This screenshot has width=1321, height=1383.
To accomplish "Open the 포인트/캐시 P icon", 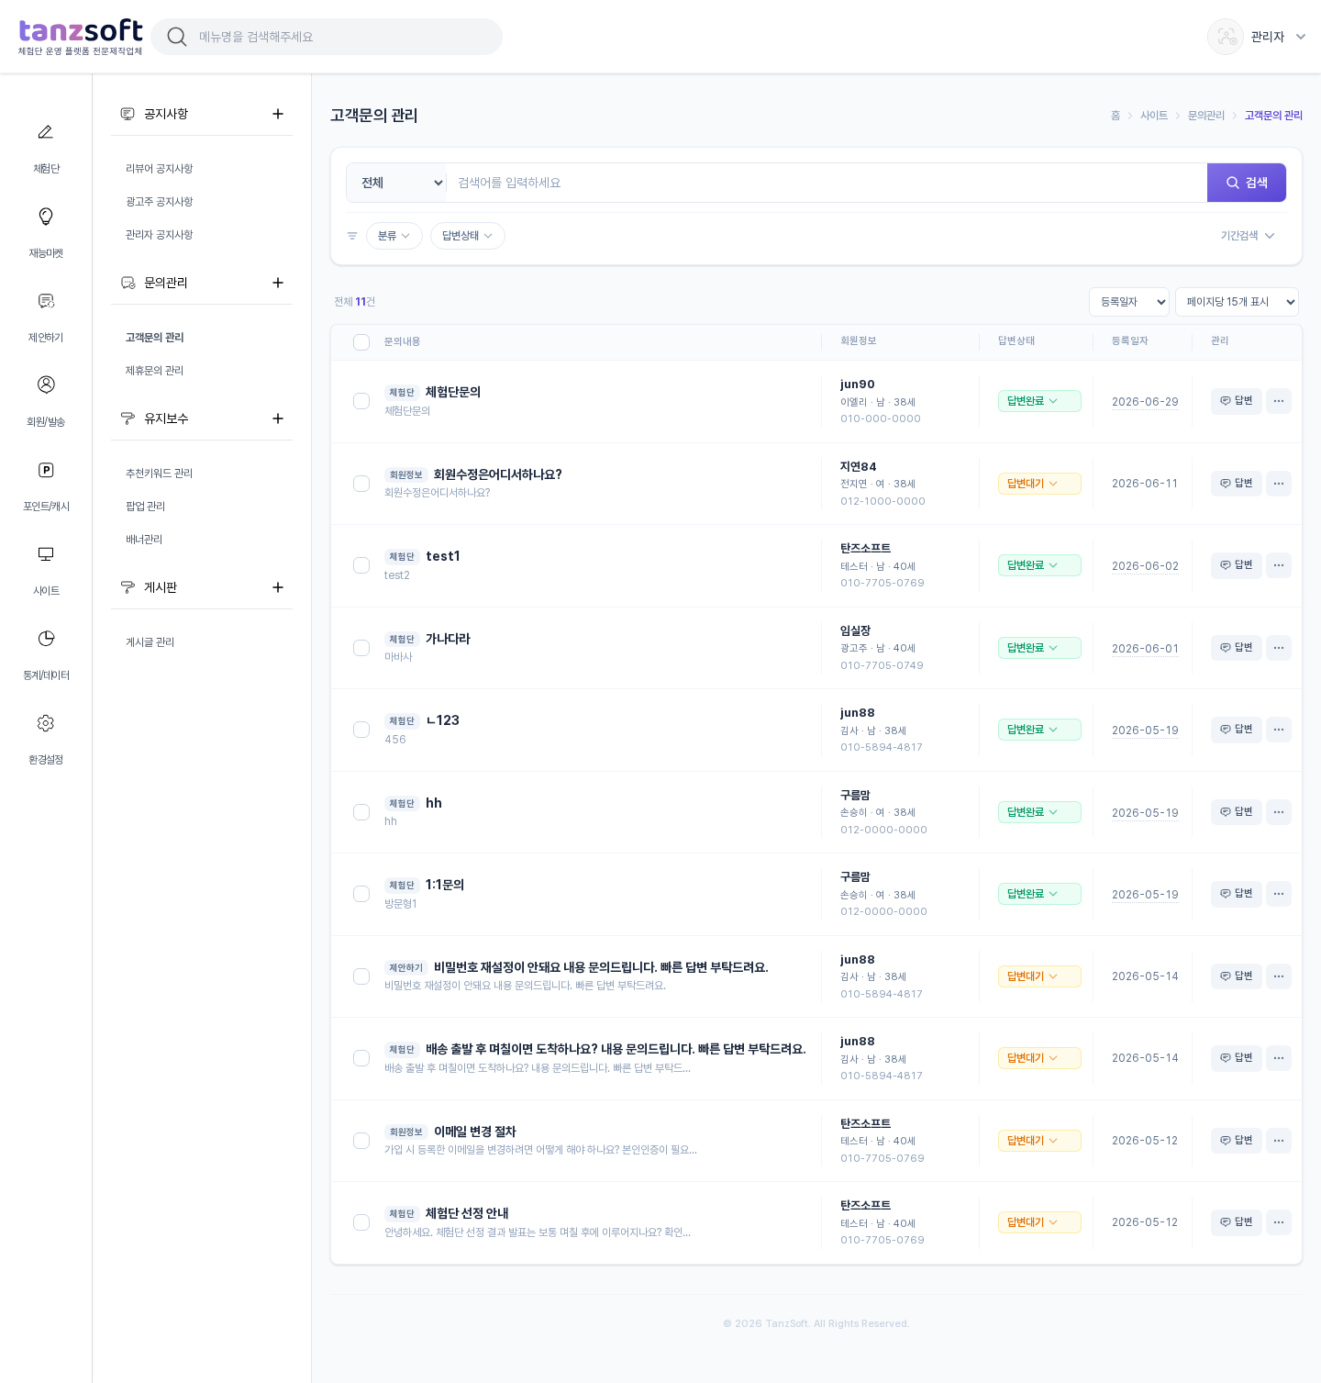I will click(46, 470).
